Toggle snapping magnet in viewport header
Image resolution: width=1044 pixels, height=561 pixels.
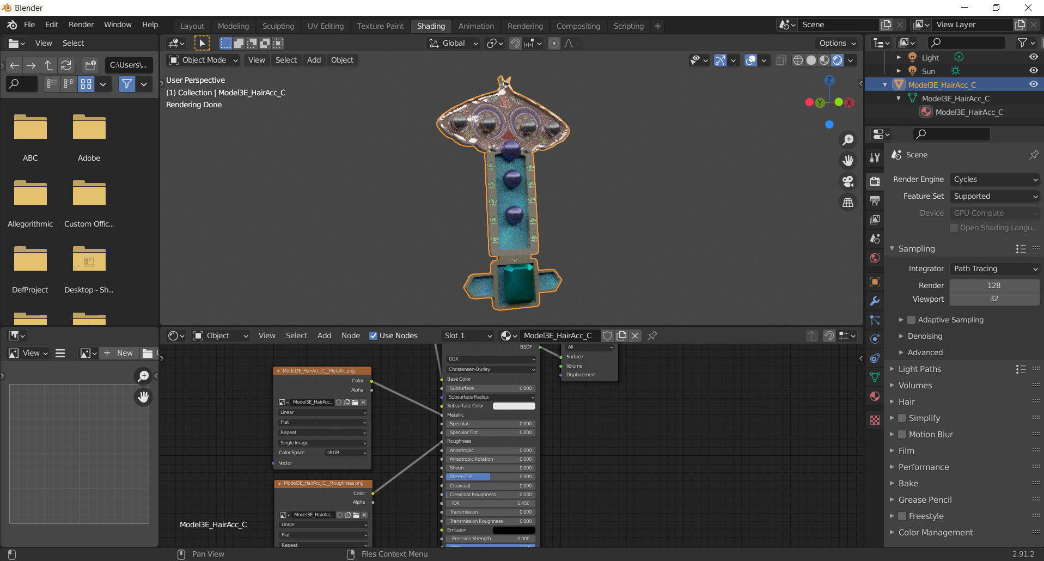pyautogui.click(x=515, y=43)
